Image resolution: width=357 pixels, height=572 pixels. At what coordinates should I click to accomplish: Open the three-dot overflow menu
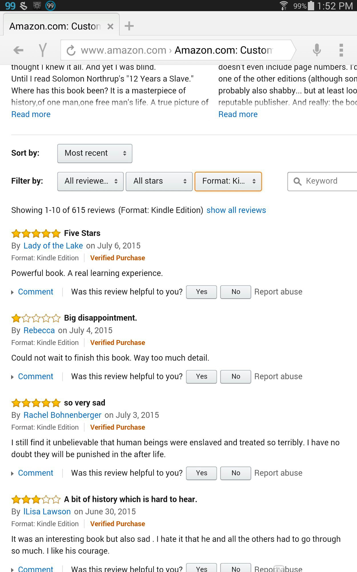tap(341, 50)
